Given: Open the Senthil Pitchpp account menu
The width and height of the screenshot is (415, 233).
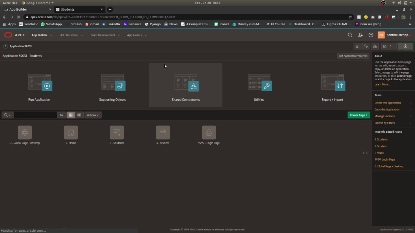Looking at the screenshot, I should [x=395, y=35].
